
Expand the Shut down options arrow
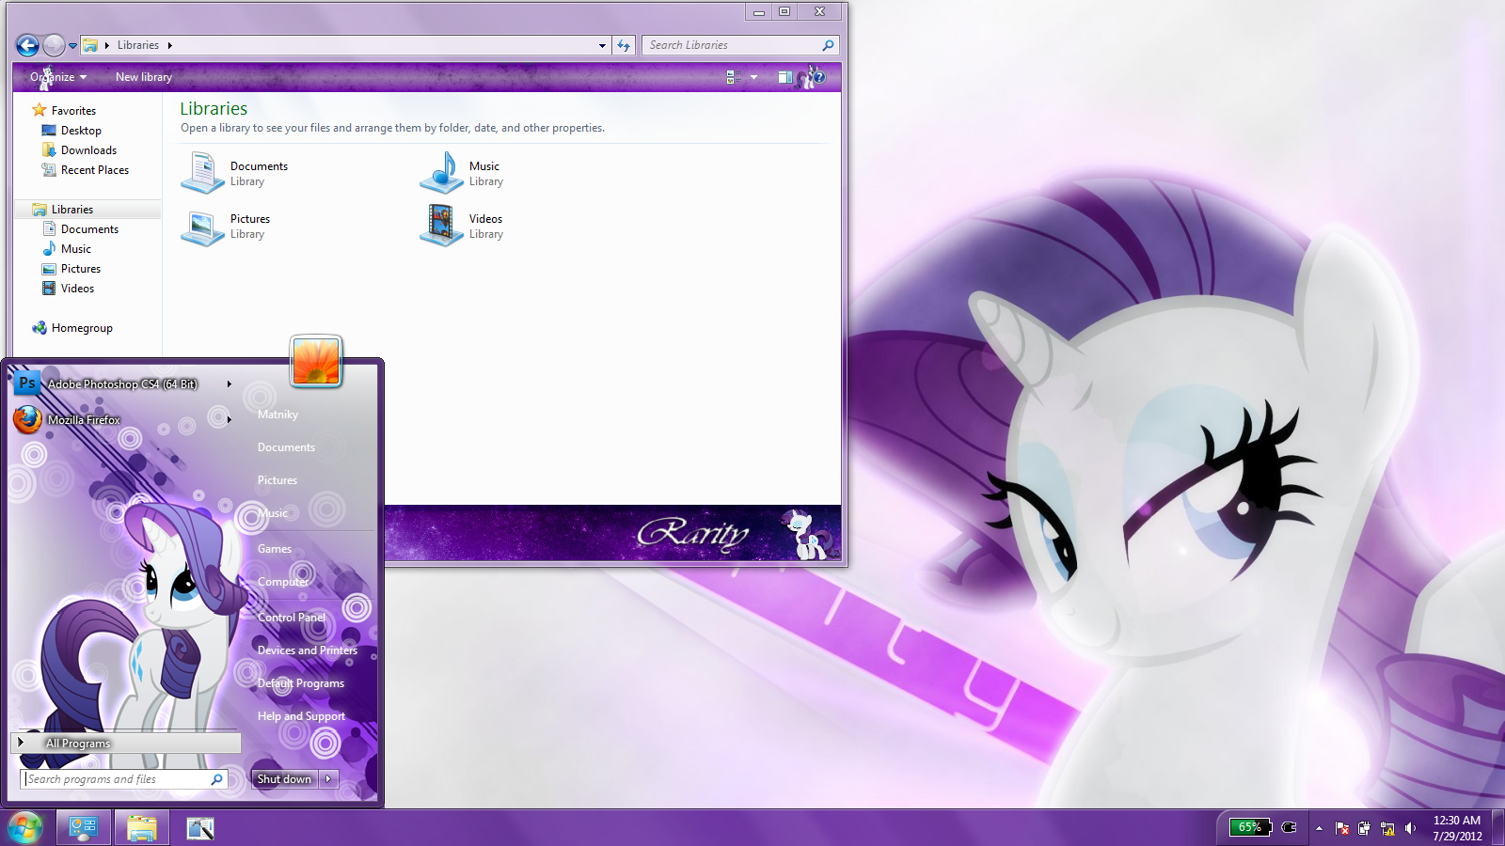pyautogui.click(x=327, y=778)
